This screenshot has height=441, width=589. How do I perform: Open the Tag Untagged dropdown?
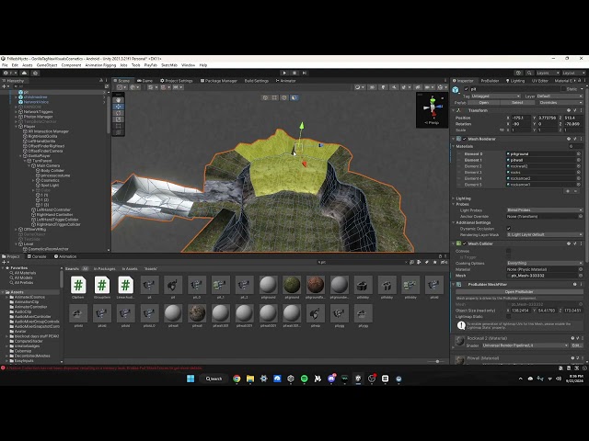click(496, 96)
